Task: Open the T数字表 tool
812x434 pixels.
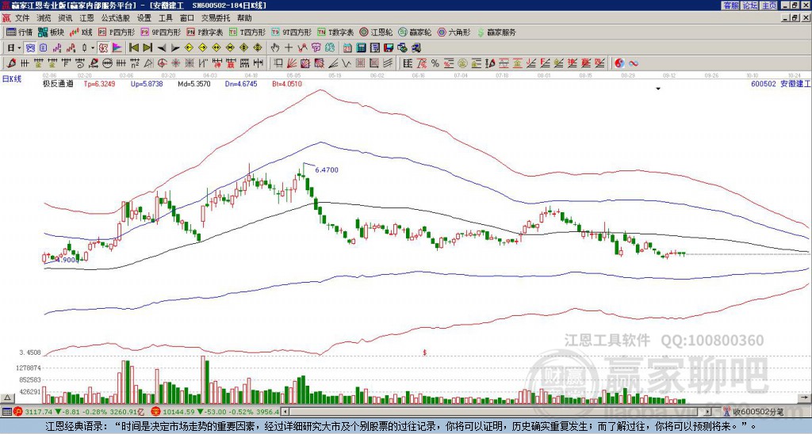Action: click(335, 32)
